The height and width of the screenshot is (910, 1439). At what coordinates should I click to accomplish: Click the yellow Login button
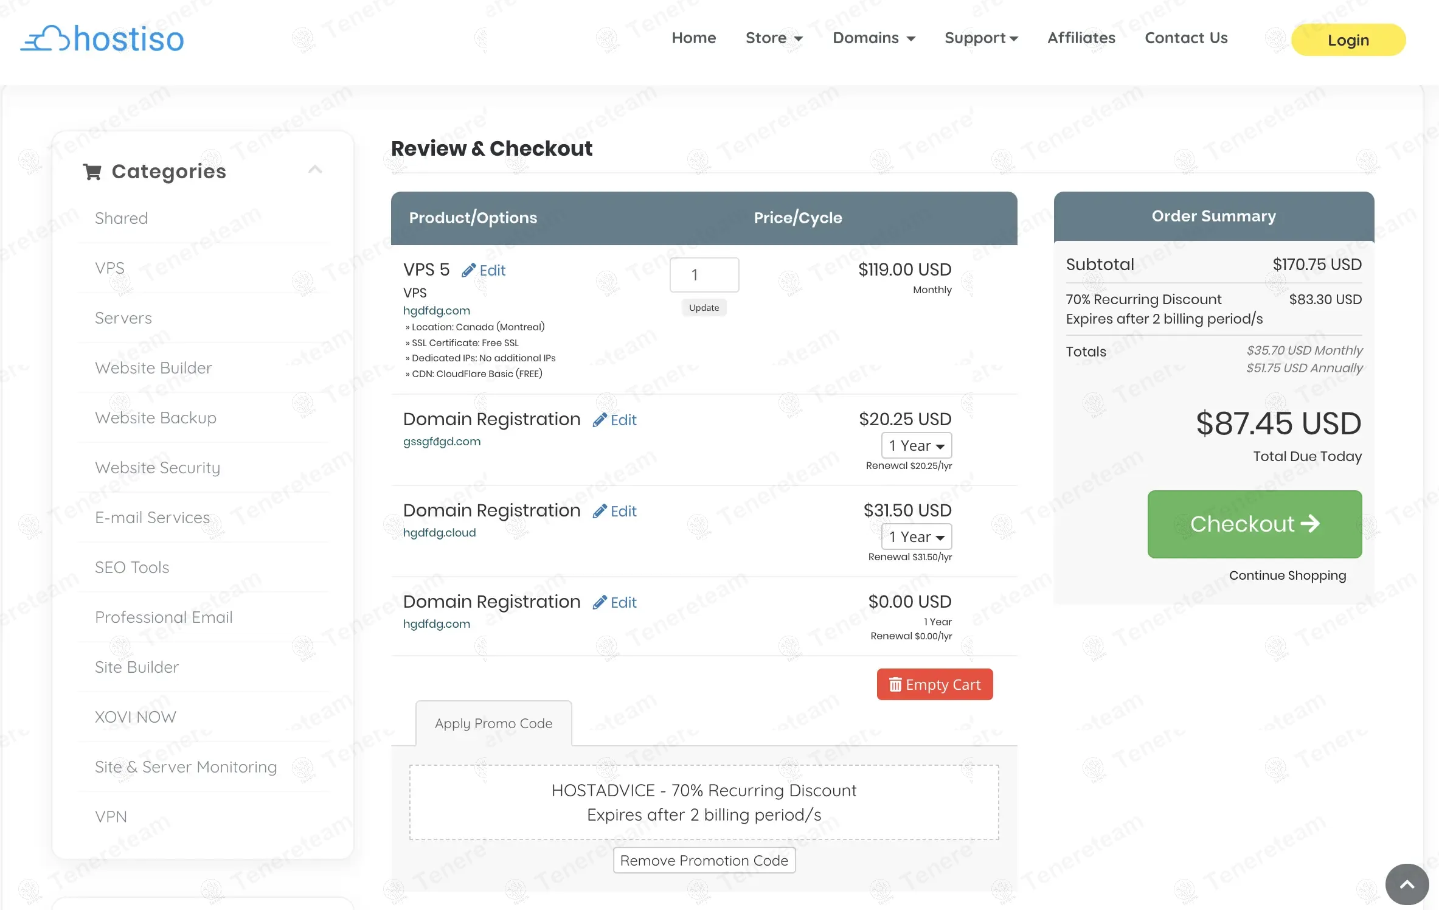click(x=1348, y=40)
